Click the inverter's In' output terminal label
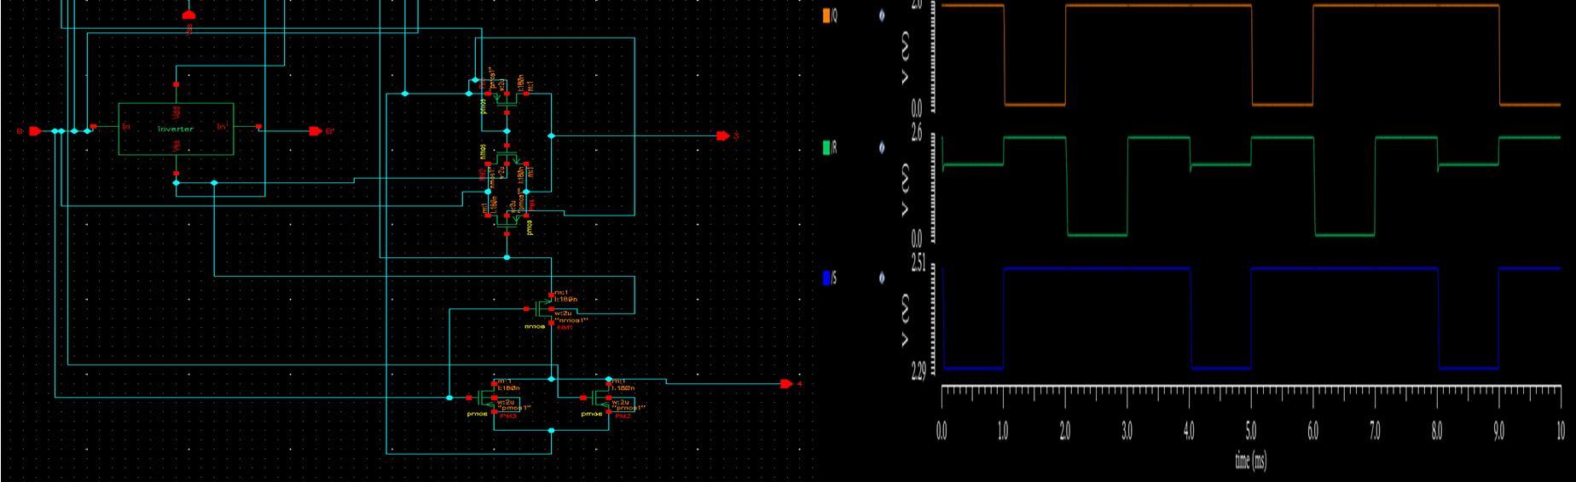Viewport: 1576px width, 482px height. [223, 127]
